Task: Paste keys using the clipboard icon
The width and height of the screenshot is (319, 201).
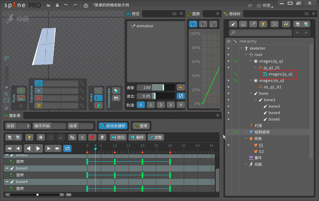Action: [102, 137]
